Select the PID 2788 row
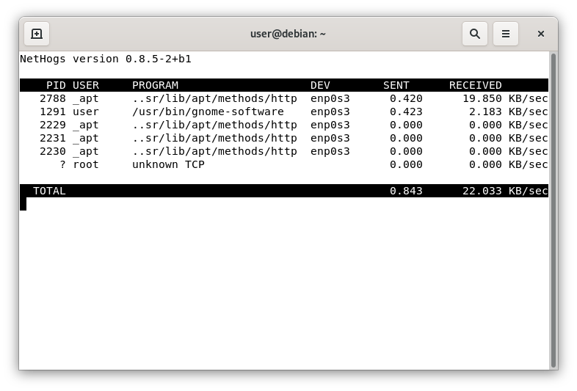This screenshot has width=577, height=391. point(284,98)
